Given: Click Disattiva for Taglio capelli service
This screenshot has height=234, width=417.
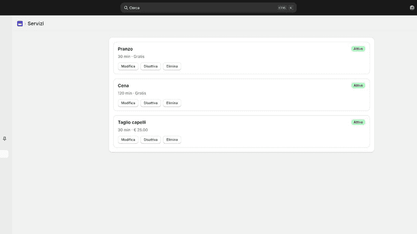Looking at the screenshot, I should (x=151, y=140).
